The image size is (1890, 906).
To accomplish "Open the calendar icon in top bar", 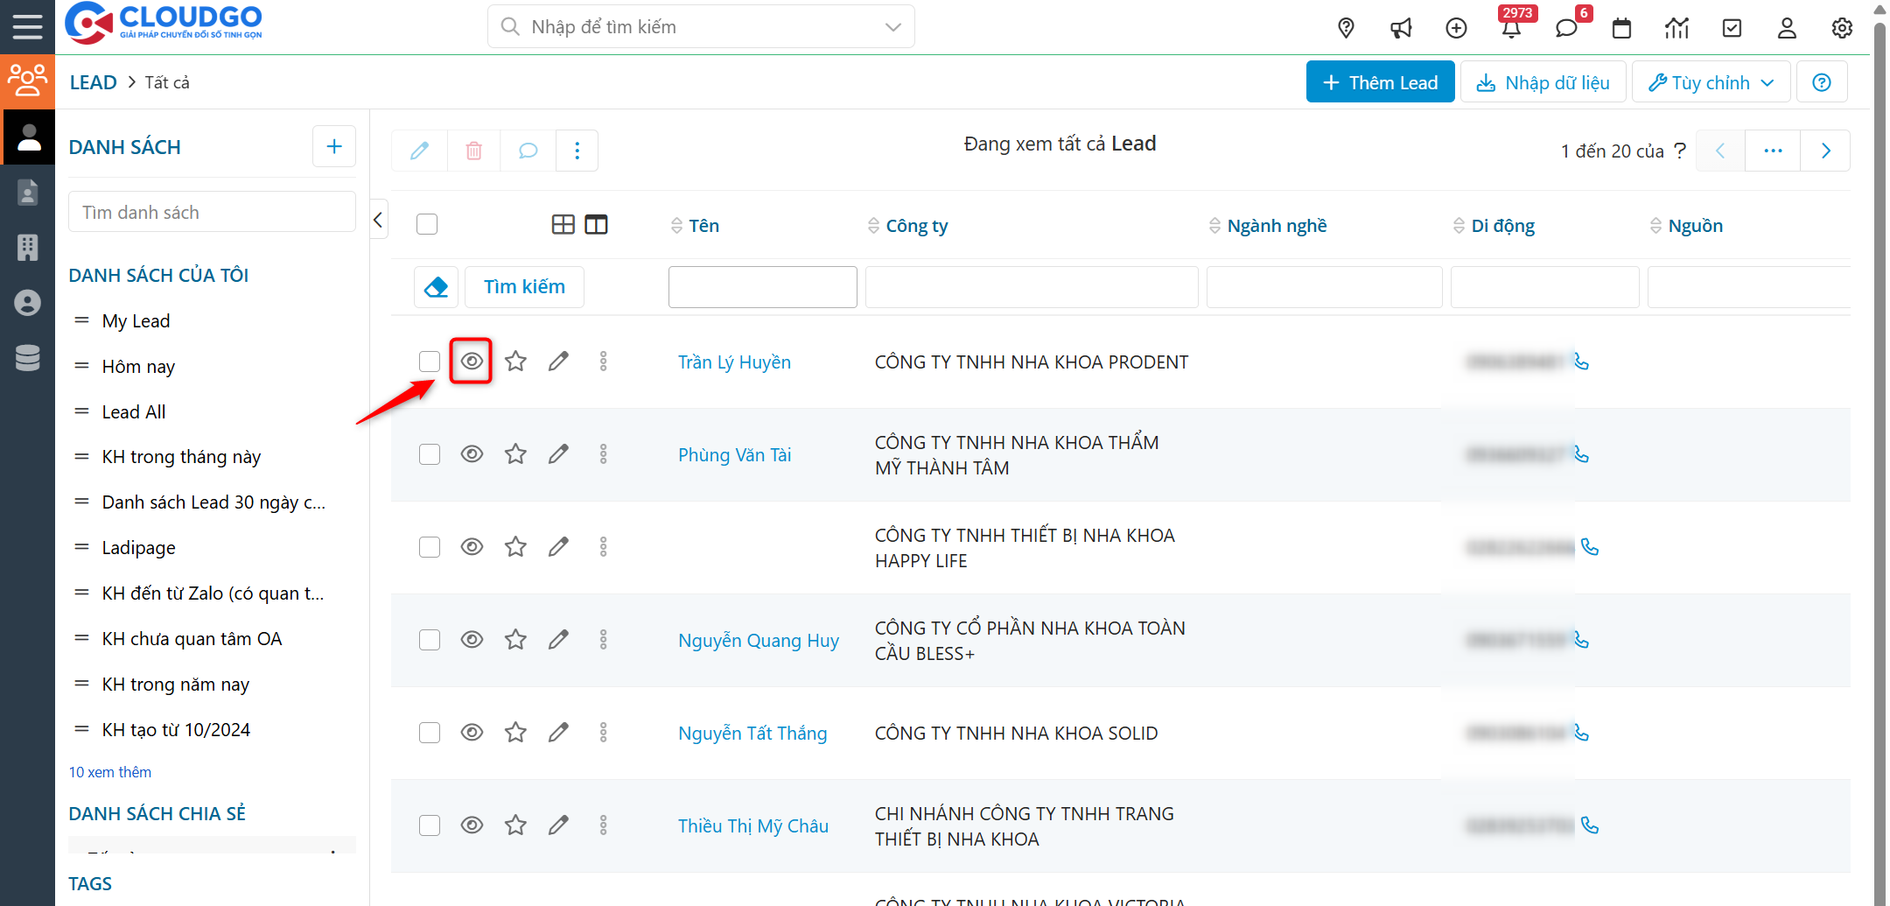I will coord(1621,29).
